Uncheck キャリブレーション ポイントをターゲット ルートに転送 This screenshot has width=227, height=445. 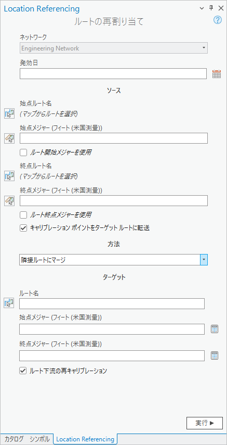coord(23,228)
